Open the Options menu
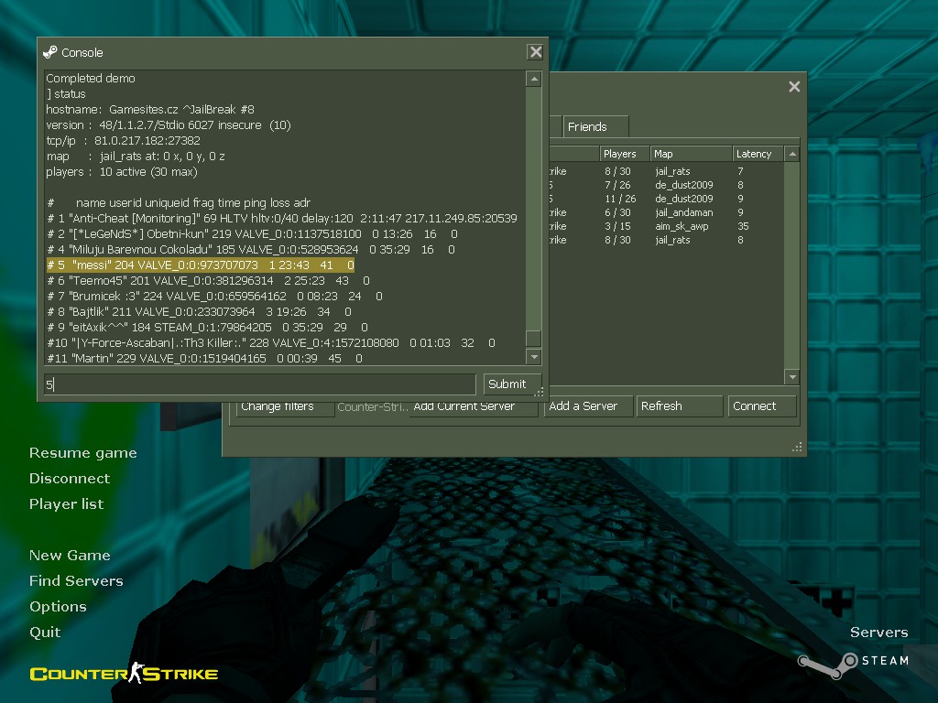Image resolution: width=938 pixels, height=703 pixels. pos(58,607)
